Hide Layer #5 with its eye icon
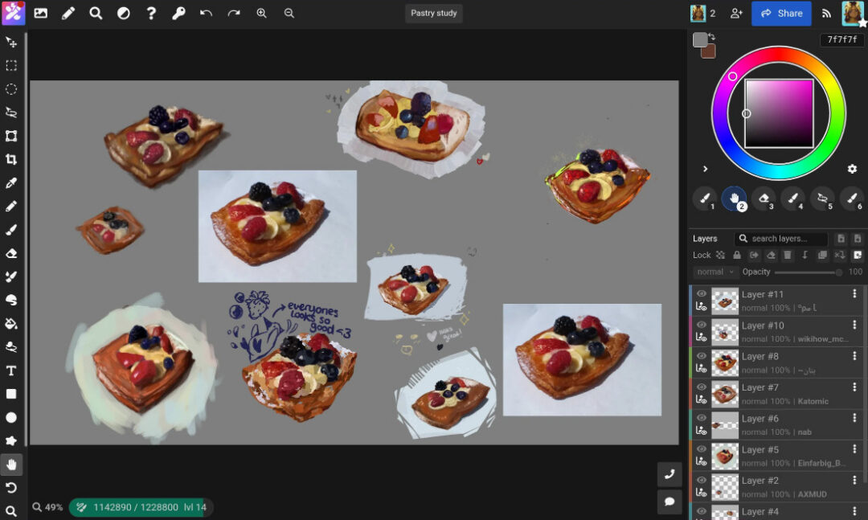The image size is (868, 520). 702,449
